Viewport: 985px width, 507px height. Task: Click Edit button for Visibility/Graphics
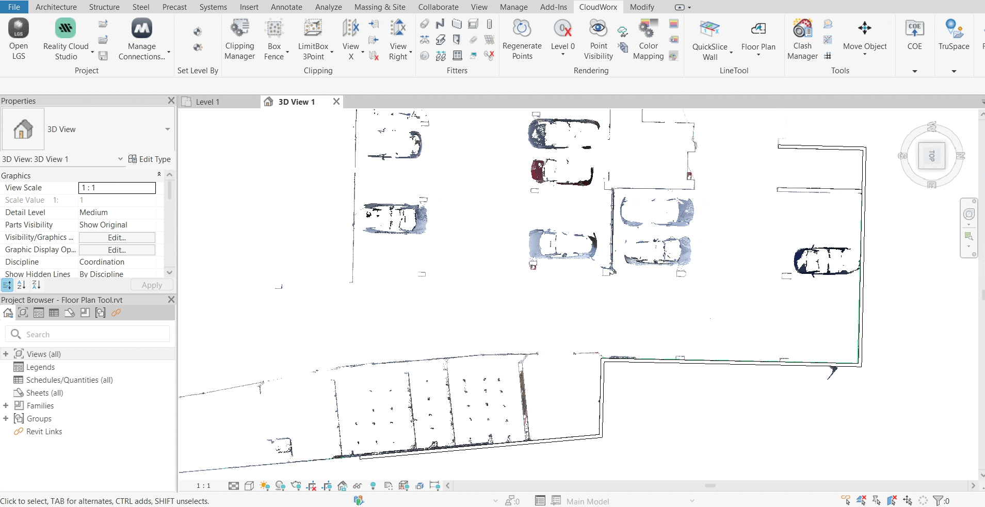(117, 238)
